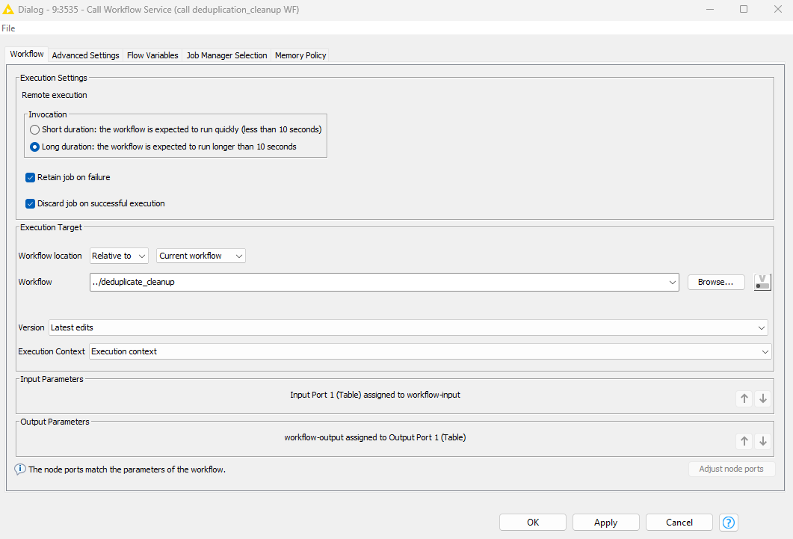This screenshot has height=539, width=793.
Task: Click the down arrow in Output Parameters
Action: click(762, 441)
